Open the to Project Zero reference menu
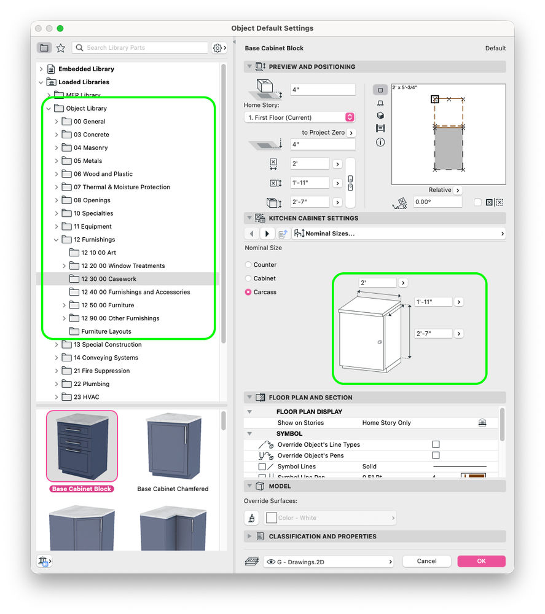The image size is (545, 614). pos(351,133)
